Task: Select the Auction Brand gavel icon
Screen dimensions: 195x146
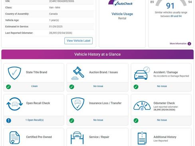Action: (78, 73)
